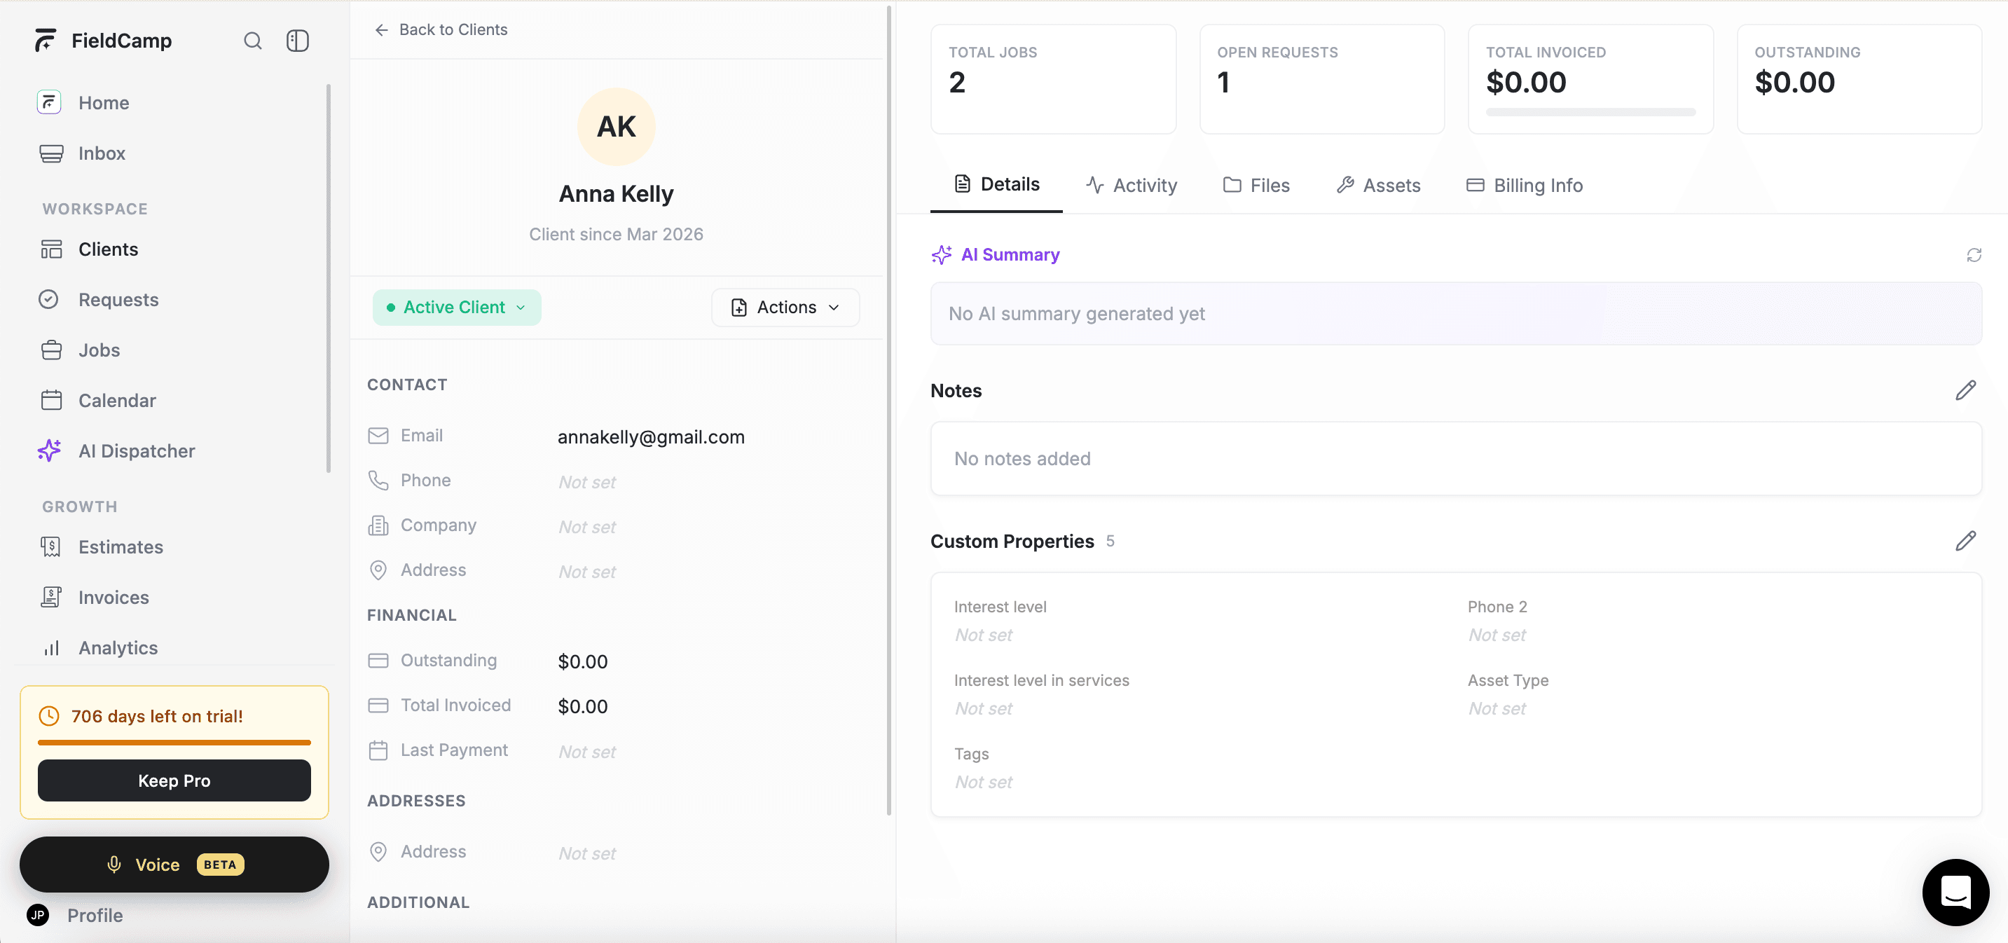Start Voice mode from the beta button
Viewport: 2008px width, 943px height.
[x=174, y=865]
